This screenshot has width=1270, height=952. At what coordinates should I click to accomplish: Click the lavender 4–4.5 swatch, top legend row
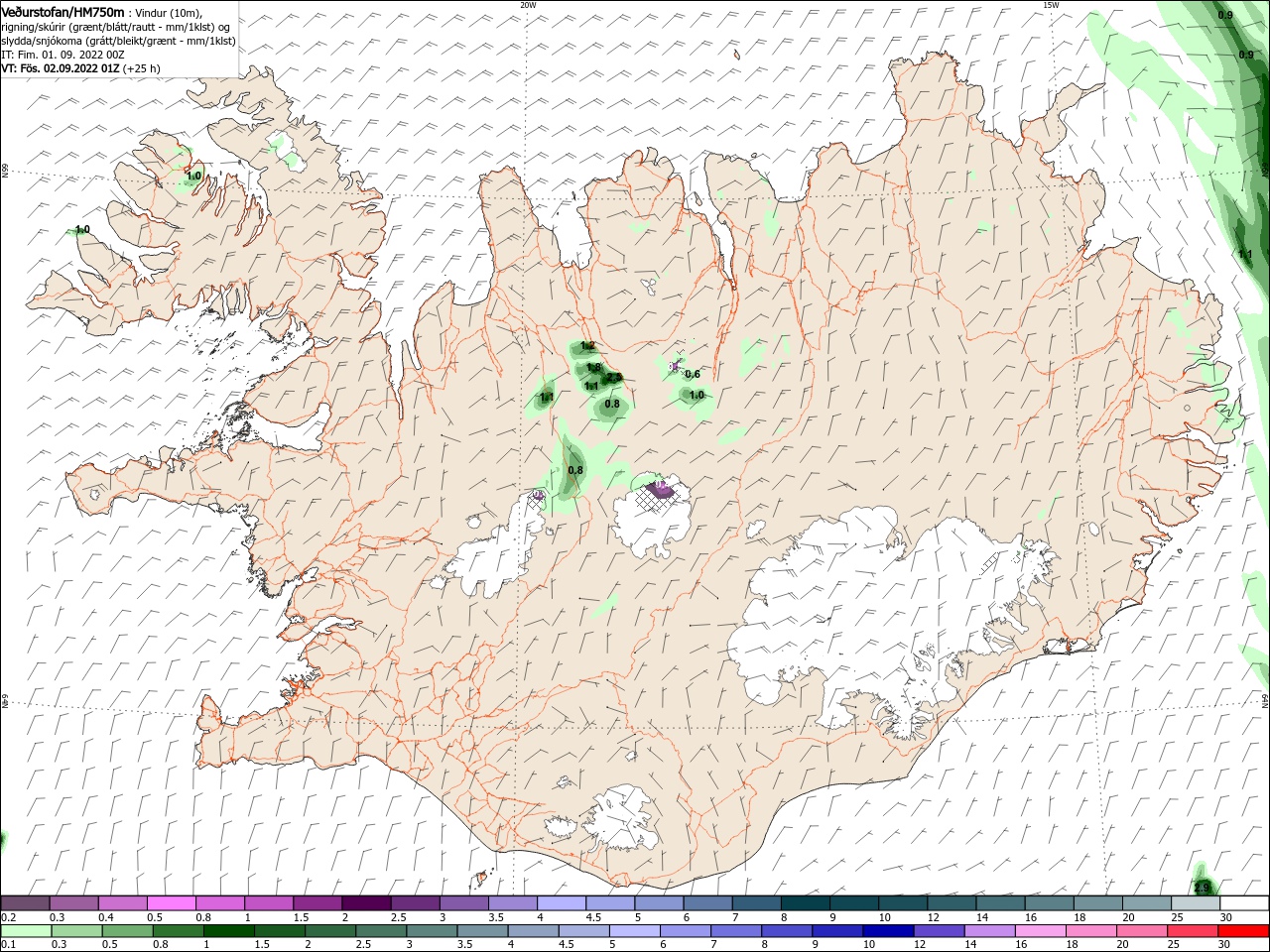coord(562,903)
